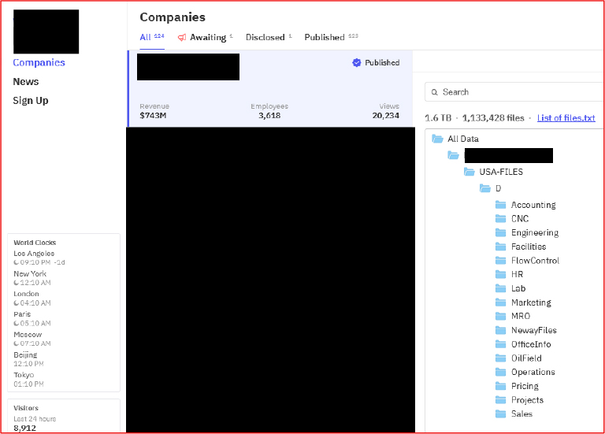Click the Pricing folder icon
Image resolution: width=605 pixels, height=434 pixels.
pyautogui.click(x=500, y=386)
